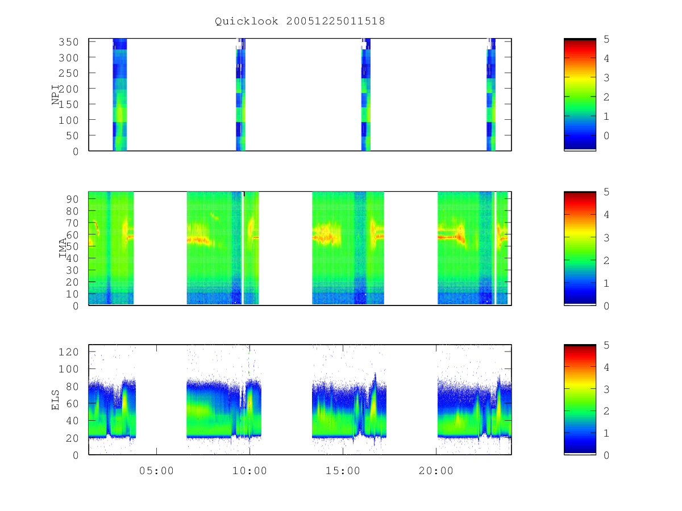Click the IMA spectrogram block starting near 13:30

tap(348, 248)
